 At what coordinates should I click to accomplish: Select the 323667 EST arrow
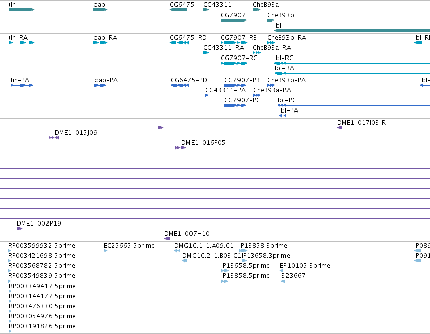tap(283, 281)
